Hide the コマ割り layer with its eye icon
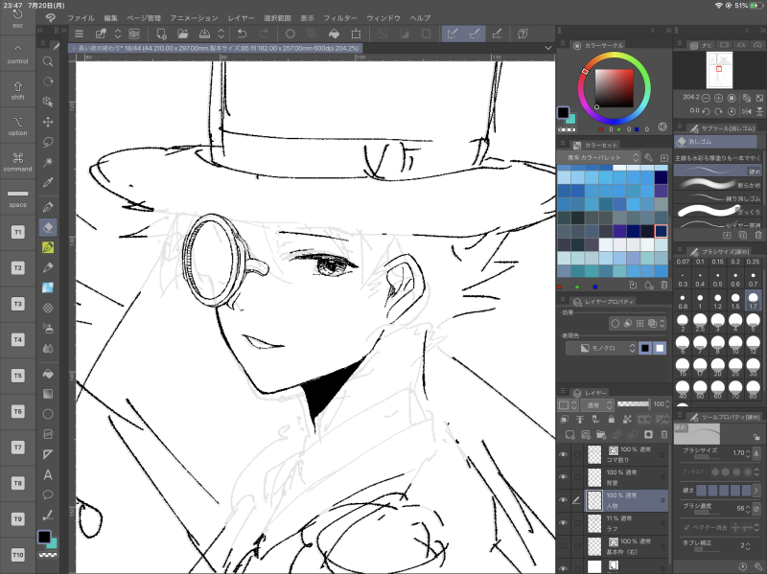The image size is (767, 574). (x=564, y=454)
